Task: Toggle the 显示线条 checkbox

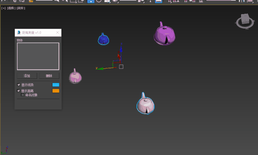Action: click(x=19, y=85)
